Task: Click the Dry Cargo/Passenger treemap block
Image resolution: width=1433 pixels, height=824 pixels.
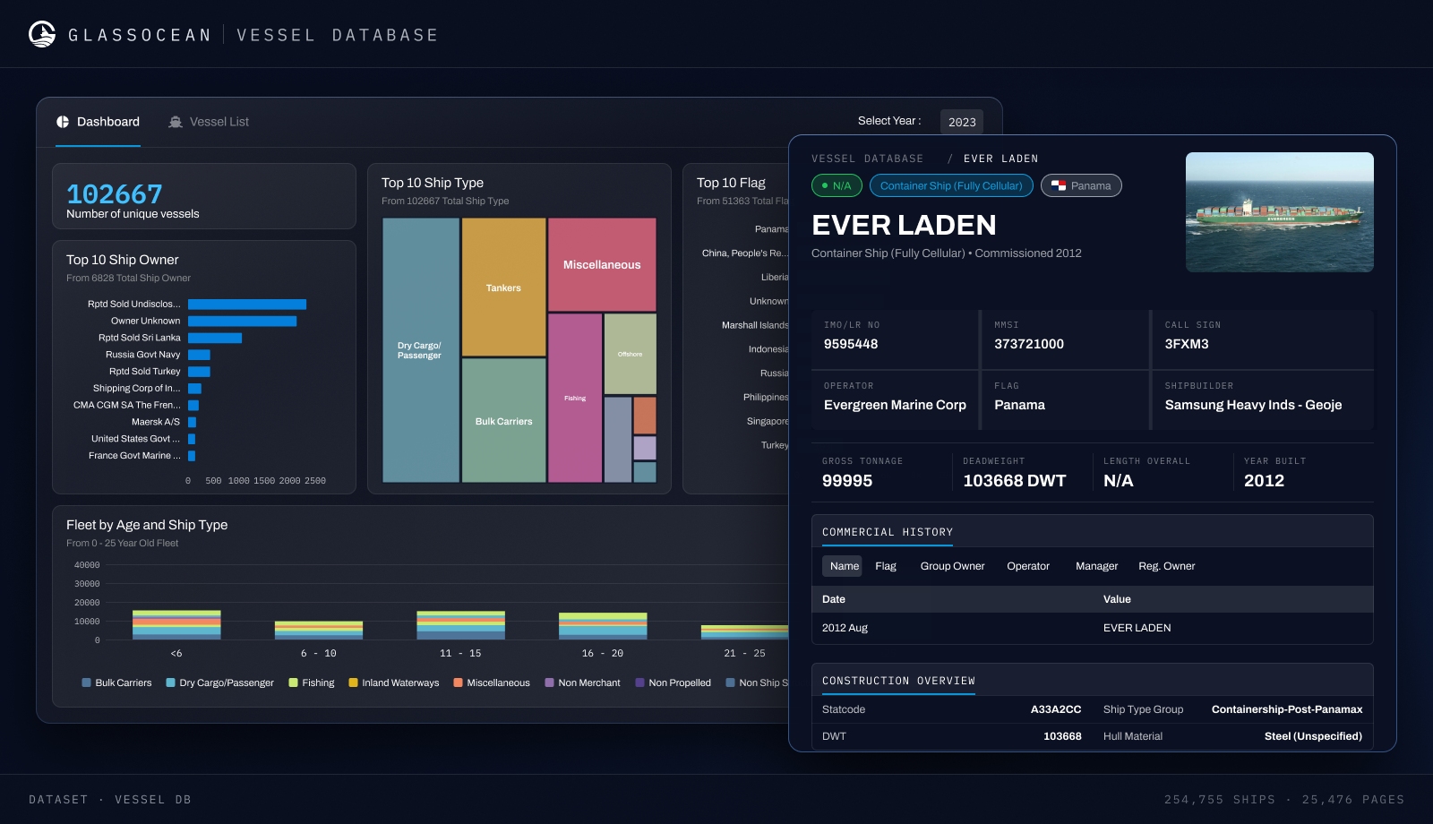Action: 420,350
